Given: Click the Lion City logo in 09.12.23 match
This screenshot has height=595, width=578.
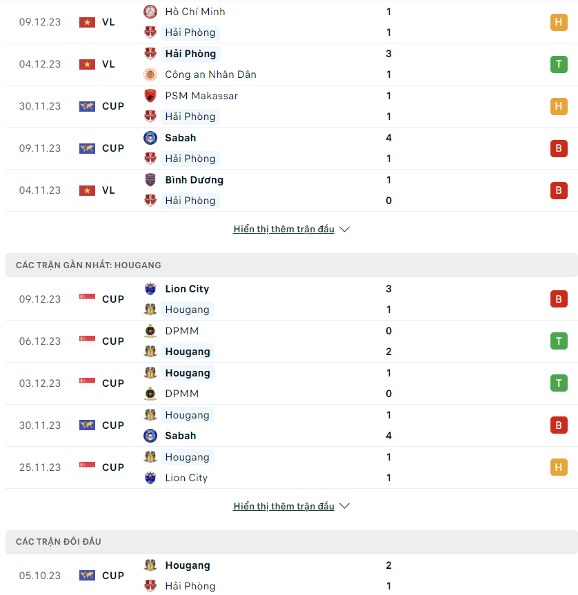Looking at the screenshot, I should (x=150, y=289).
